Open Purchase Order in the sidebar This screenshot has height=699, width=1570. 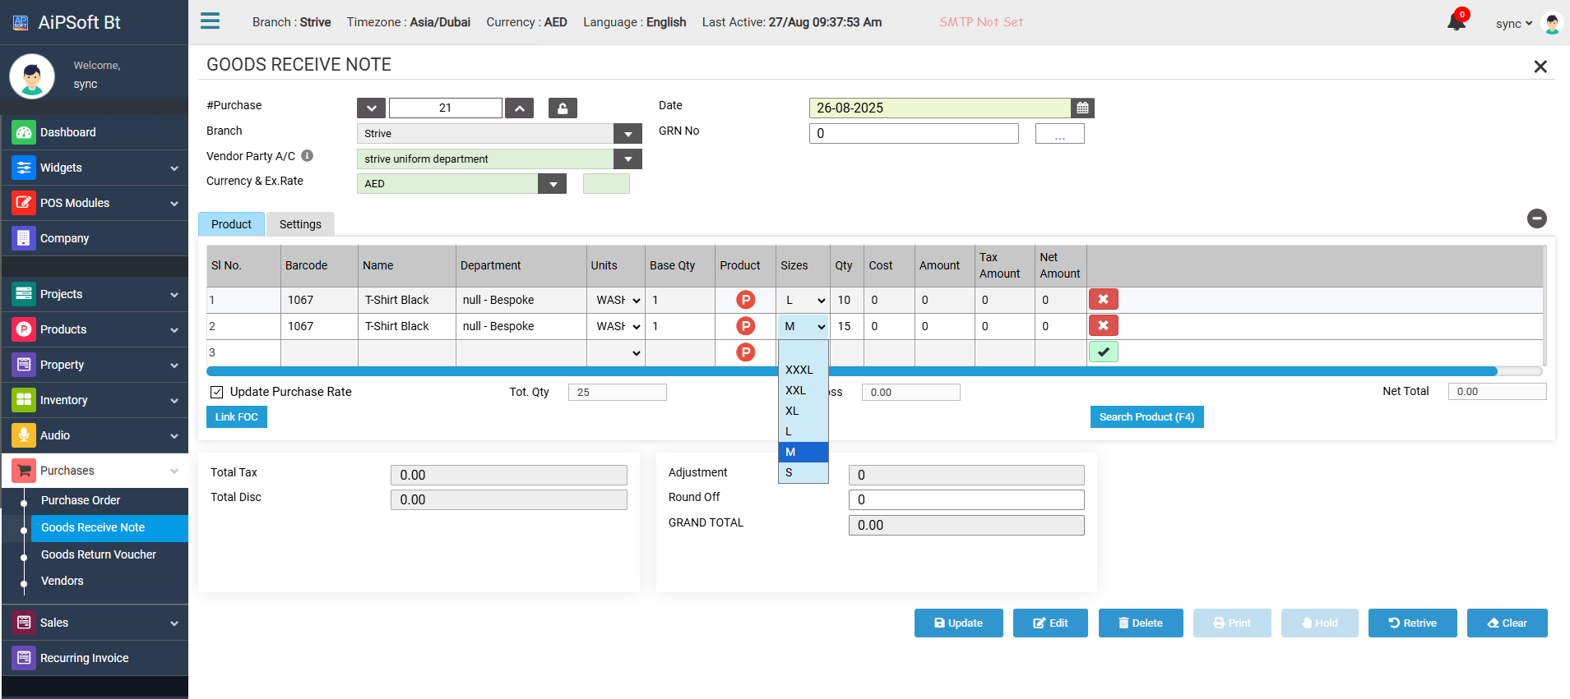[81, 500]
